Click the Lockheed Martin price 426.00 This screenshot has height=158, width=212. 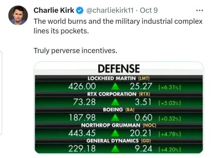click(x=82, y=86)
